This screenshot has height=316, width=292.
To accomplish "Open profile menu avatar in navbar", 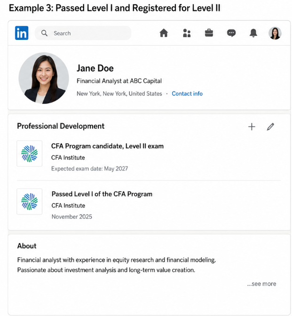I will [275, 33].
